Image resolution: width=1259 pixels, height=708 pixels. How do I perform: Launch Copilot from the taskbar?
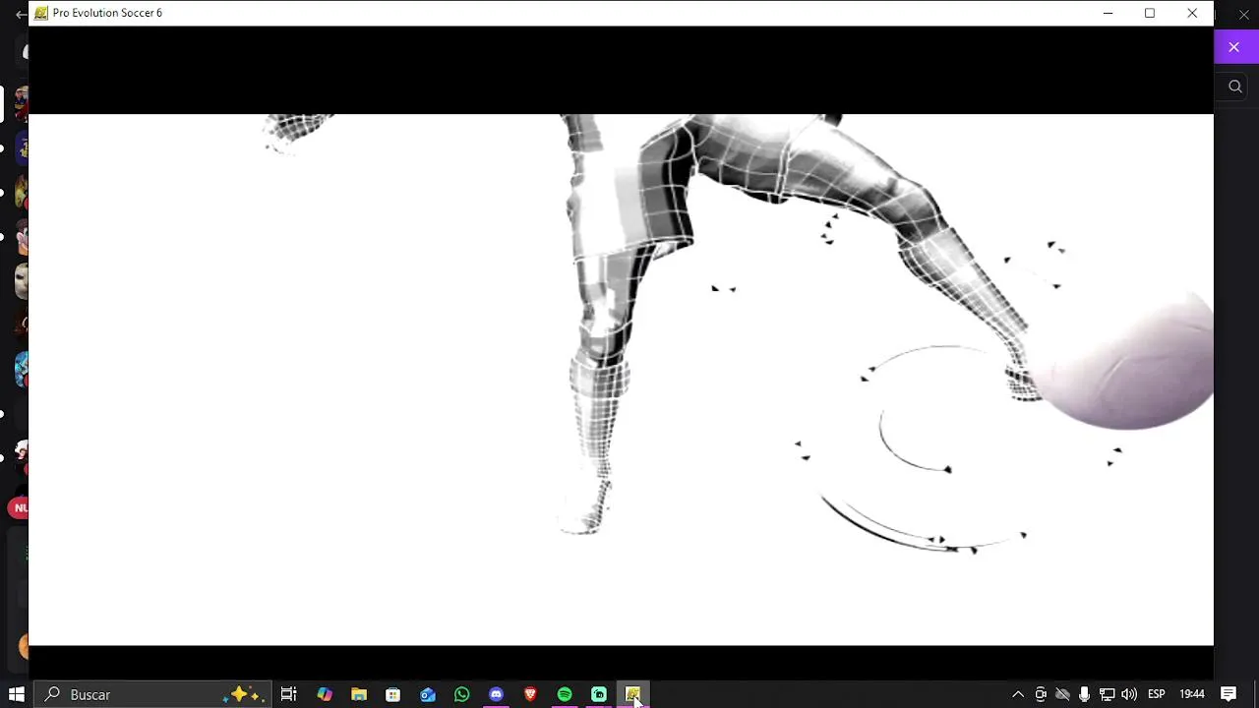point(325,694)
